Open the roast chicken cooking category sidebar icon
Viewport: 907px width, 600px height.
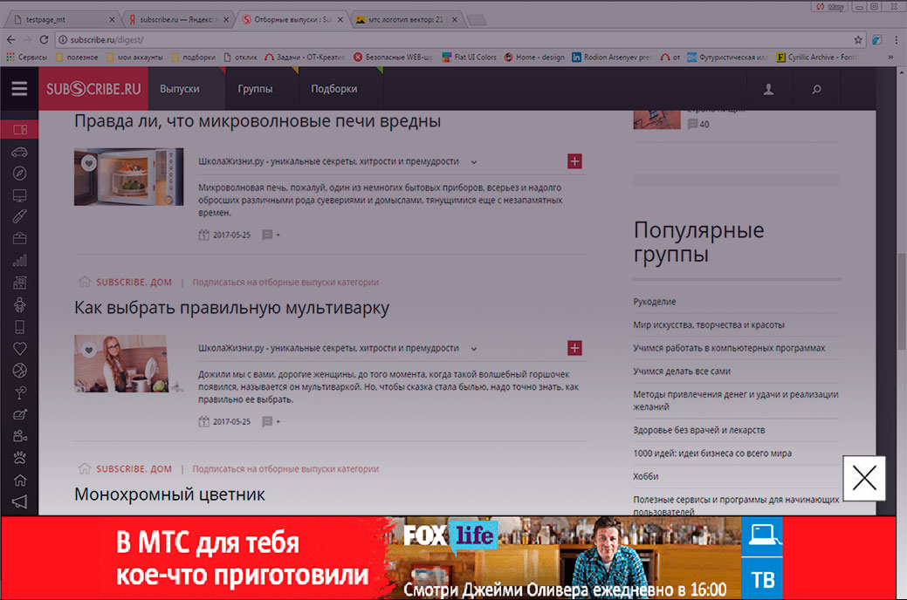tap(19, 414)
